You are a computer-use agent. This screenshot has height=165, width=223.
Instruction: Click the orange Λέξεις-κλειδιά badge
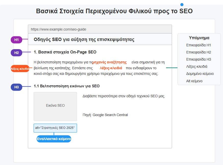coord(20,68)
